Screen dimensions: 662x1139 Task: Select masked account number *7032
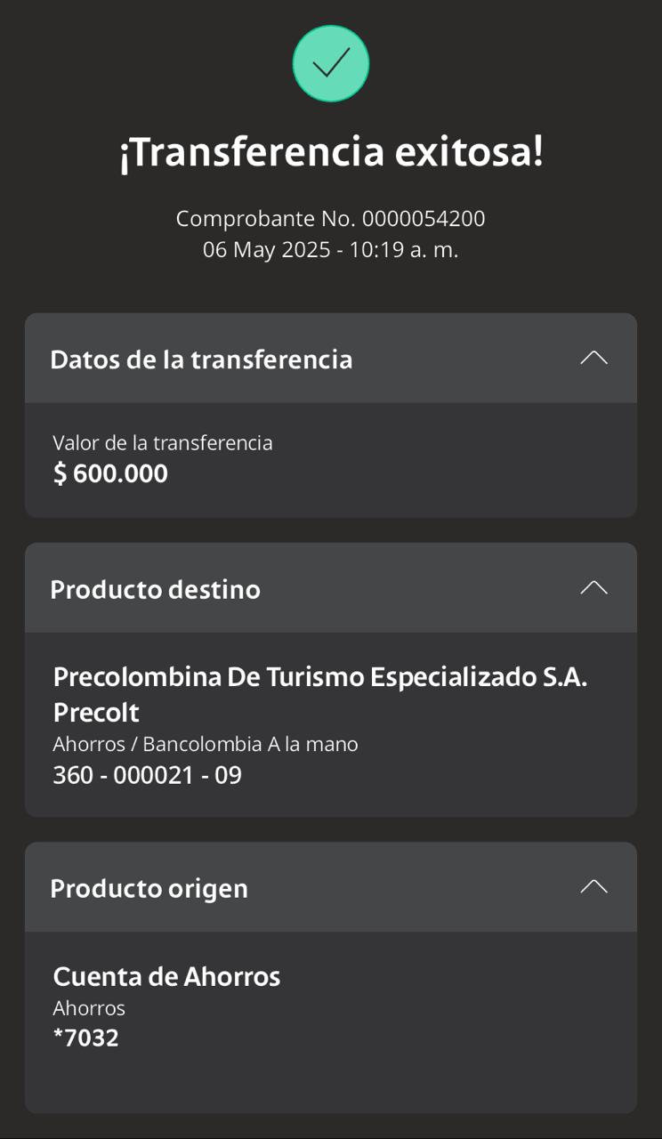(85, 1038)
